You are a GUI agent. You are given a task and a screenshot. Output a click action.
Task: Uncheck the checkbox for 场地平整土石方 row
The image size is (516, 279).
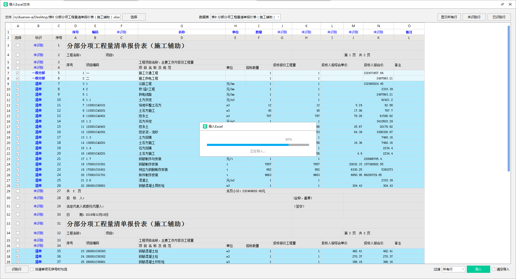18,105
